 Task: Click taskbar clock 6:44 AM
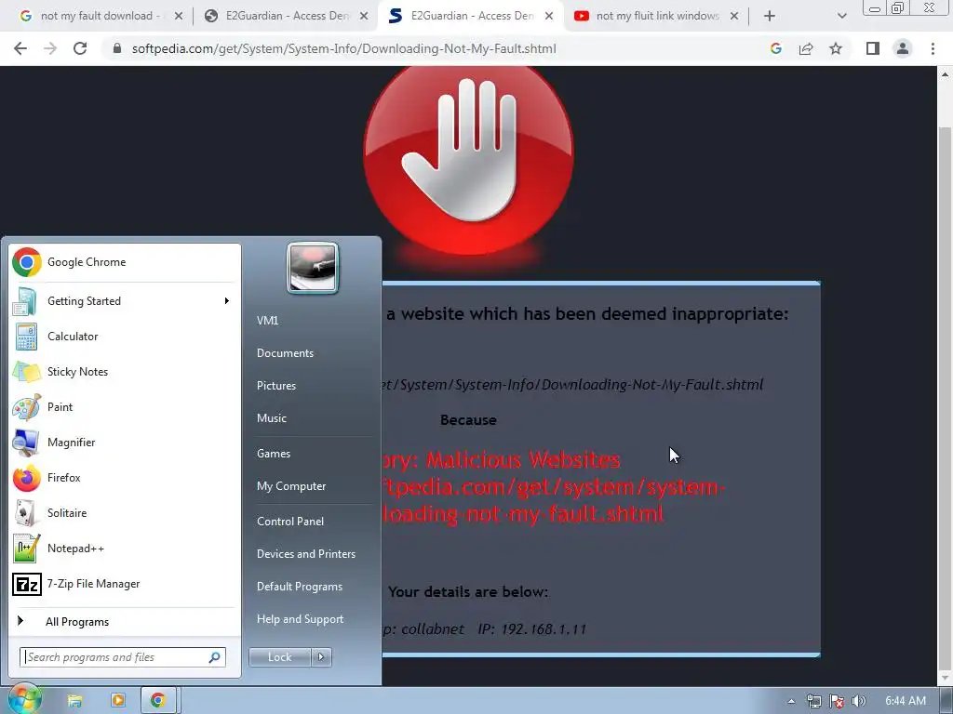point(906,701)
